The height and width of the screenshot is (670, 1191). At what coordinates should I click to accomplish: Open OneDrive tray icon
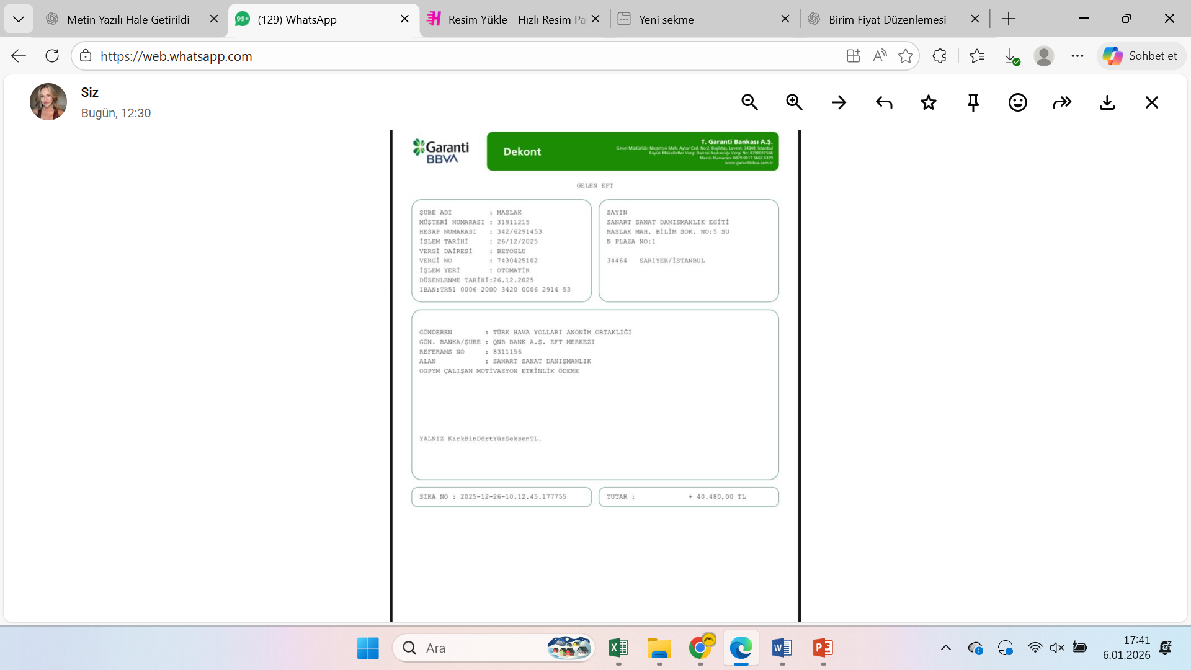click(x=975, y=648)
